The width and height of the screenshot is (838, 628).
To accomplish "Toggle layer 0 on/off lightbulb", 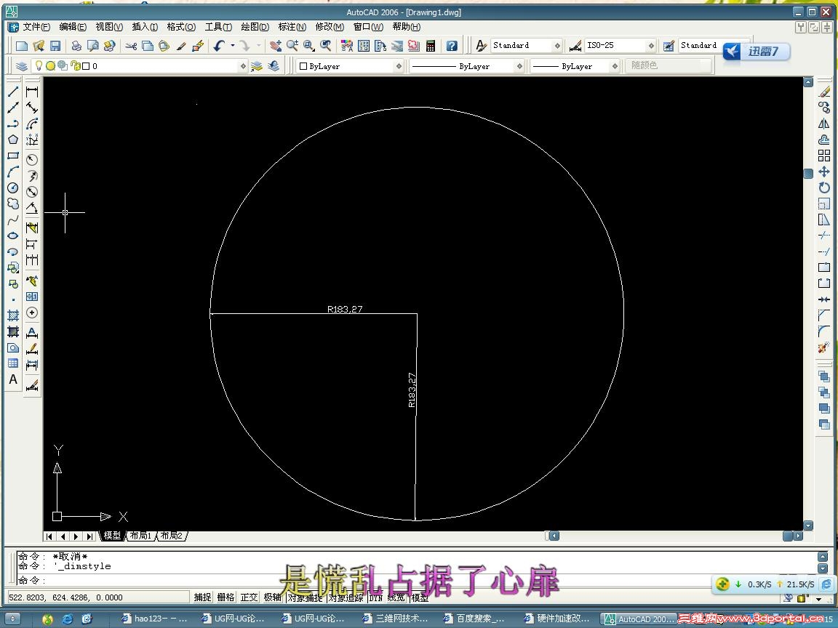I will pos(39,65).
